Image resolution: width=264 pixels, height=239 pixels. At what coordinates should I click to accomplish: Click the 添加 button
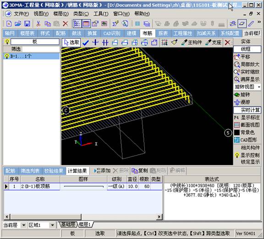tap(102, 171)
